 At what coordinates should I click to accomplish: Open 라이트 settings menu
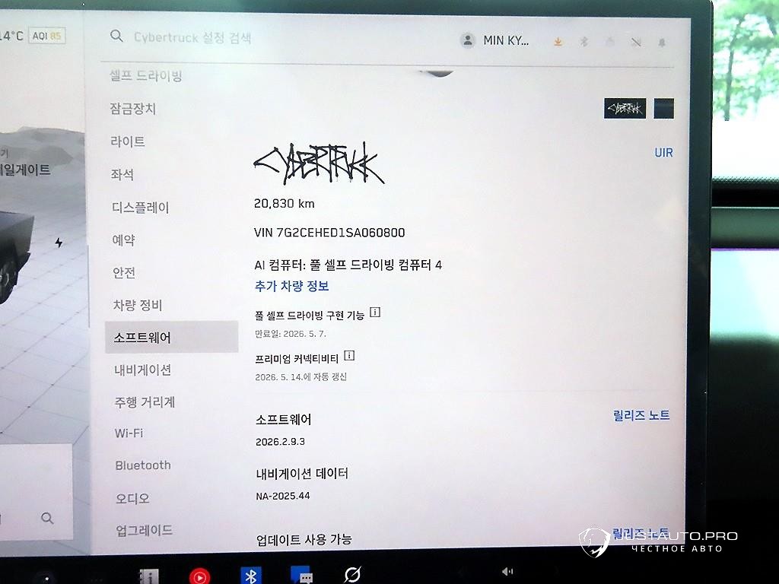(x=128, y=141)
